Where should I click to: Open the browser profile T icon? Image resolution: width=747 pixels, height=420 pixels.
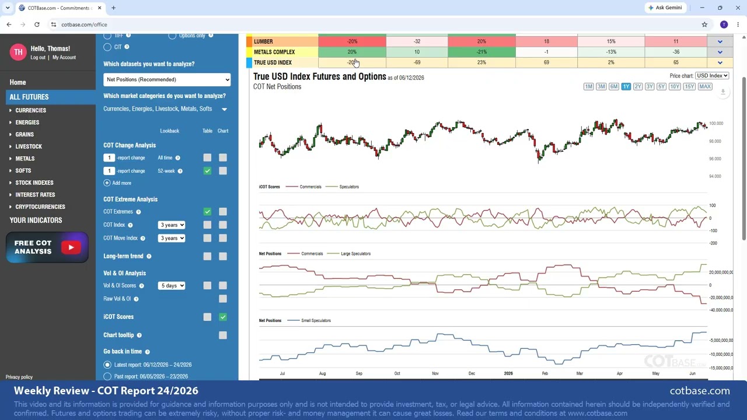point(724,24)
